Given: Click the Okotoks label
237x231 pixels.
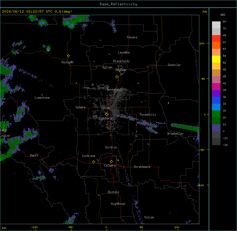Looking at the screenshot, I should point(113,192).
